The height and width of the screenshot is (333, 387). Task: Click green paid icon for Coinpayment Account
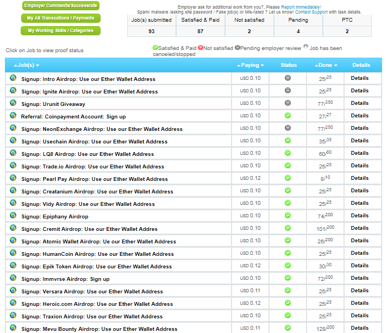coord(288,116)
